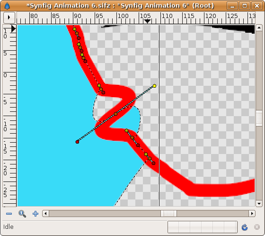
Task: Click vertical scrollbar up arrow
Action: (259, 28)
